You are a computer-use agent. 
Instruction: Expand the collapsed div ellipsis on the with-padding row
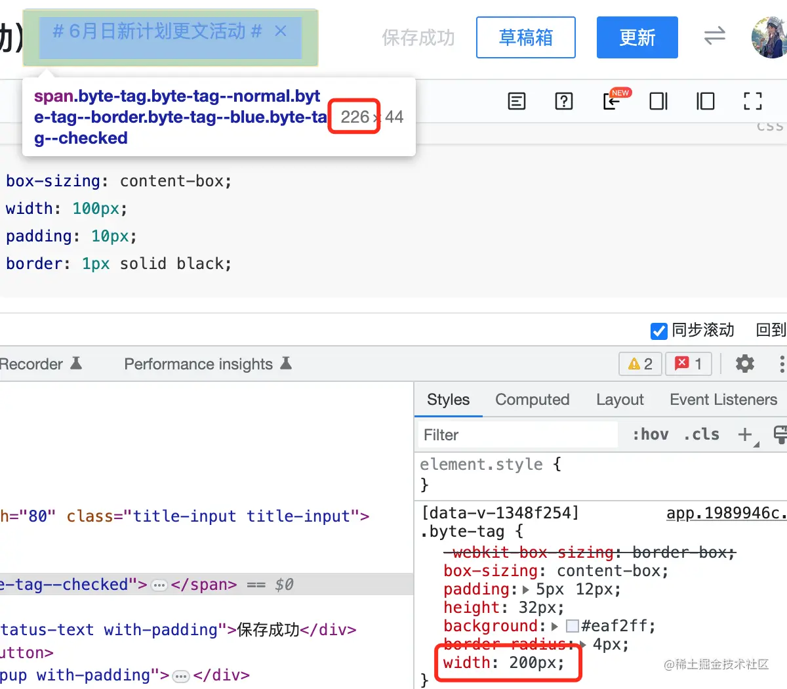click(x=181, y=676)
